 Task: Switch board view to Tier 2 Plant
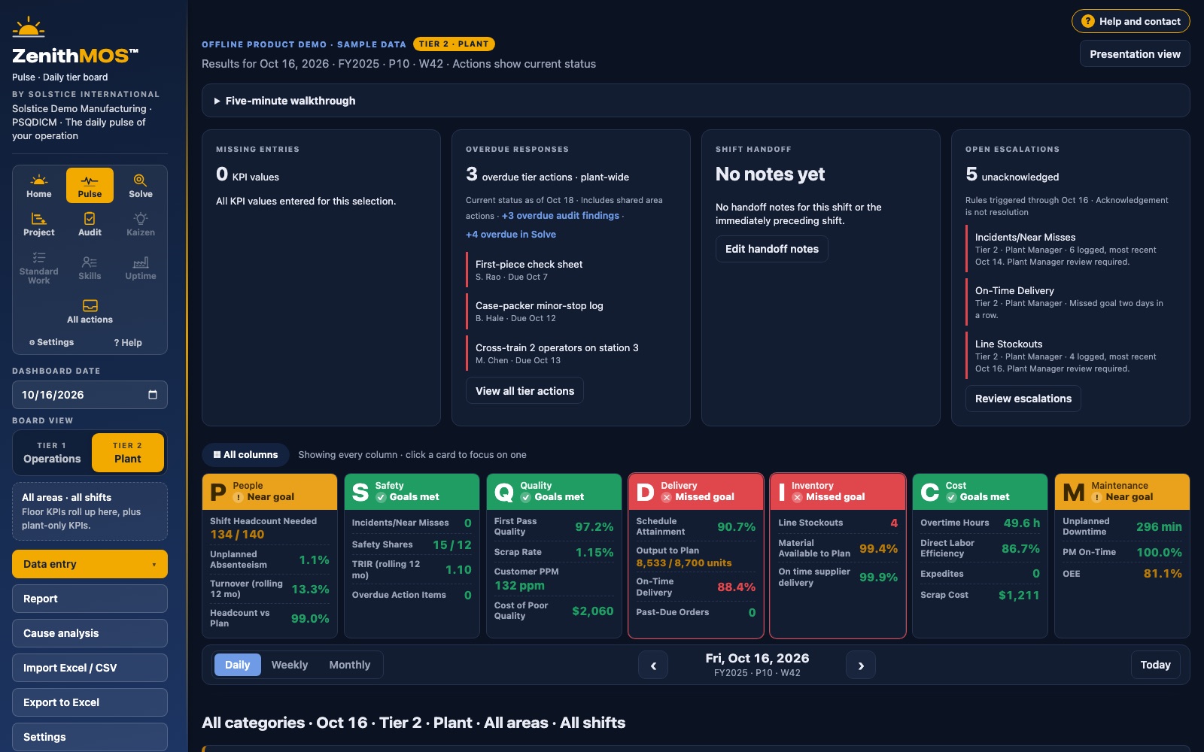[x=128, y=453]
